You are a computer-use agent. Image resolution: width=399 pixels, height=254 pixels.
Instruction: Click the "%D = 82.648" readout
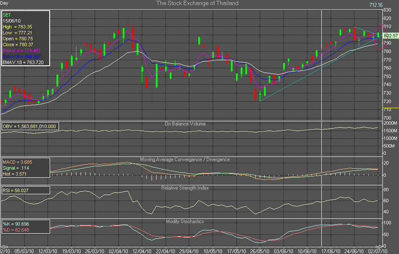(16, 230)
